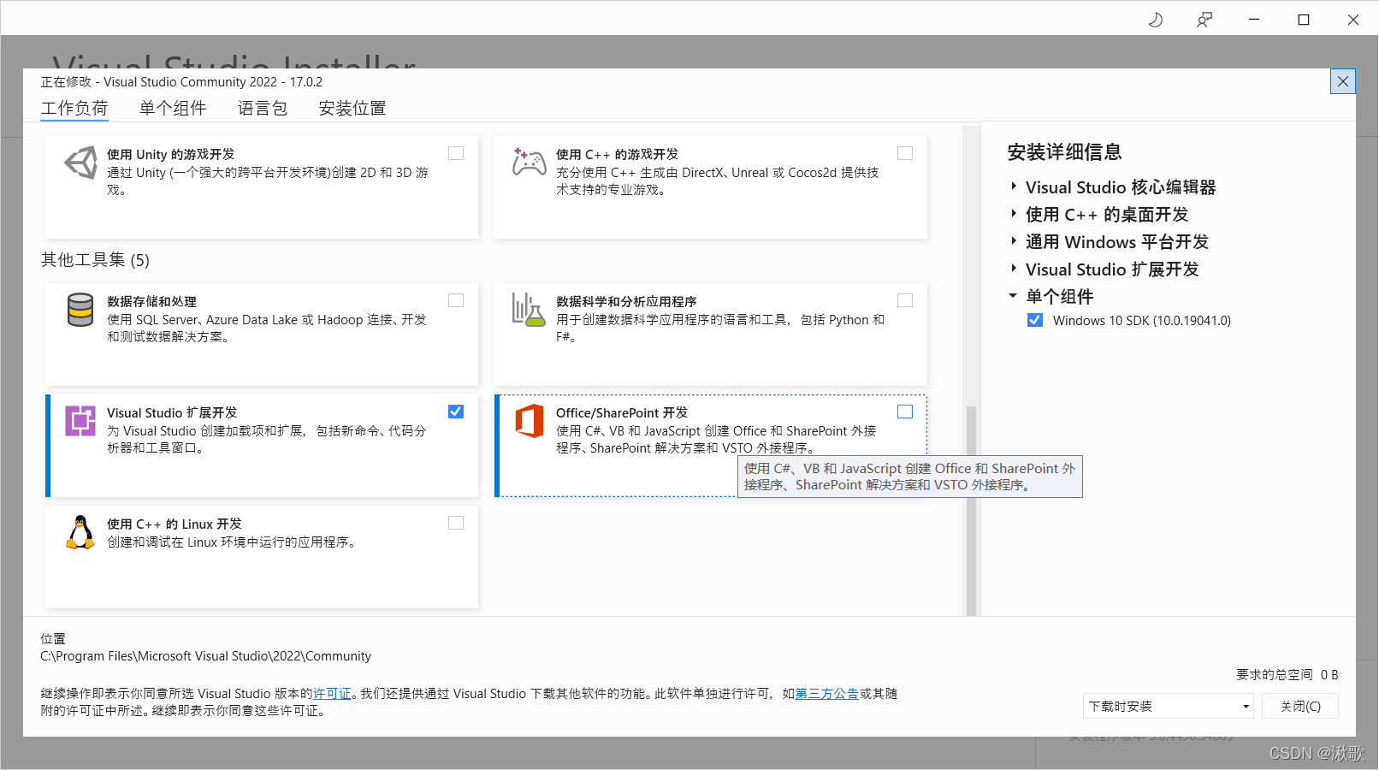This screenshot has width=1379, height=770.
Task: Open the 下载时安装 install mode dropdown
Action: point(1168,706)
